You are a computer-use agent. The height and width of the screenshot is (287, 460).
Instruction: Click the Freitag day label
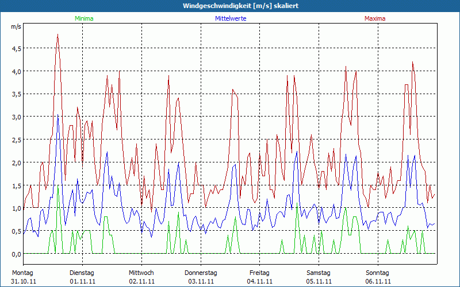click(260, 273)
